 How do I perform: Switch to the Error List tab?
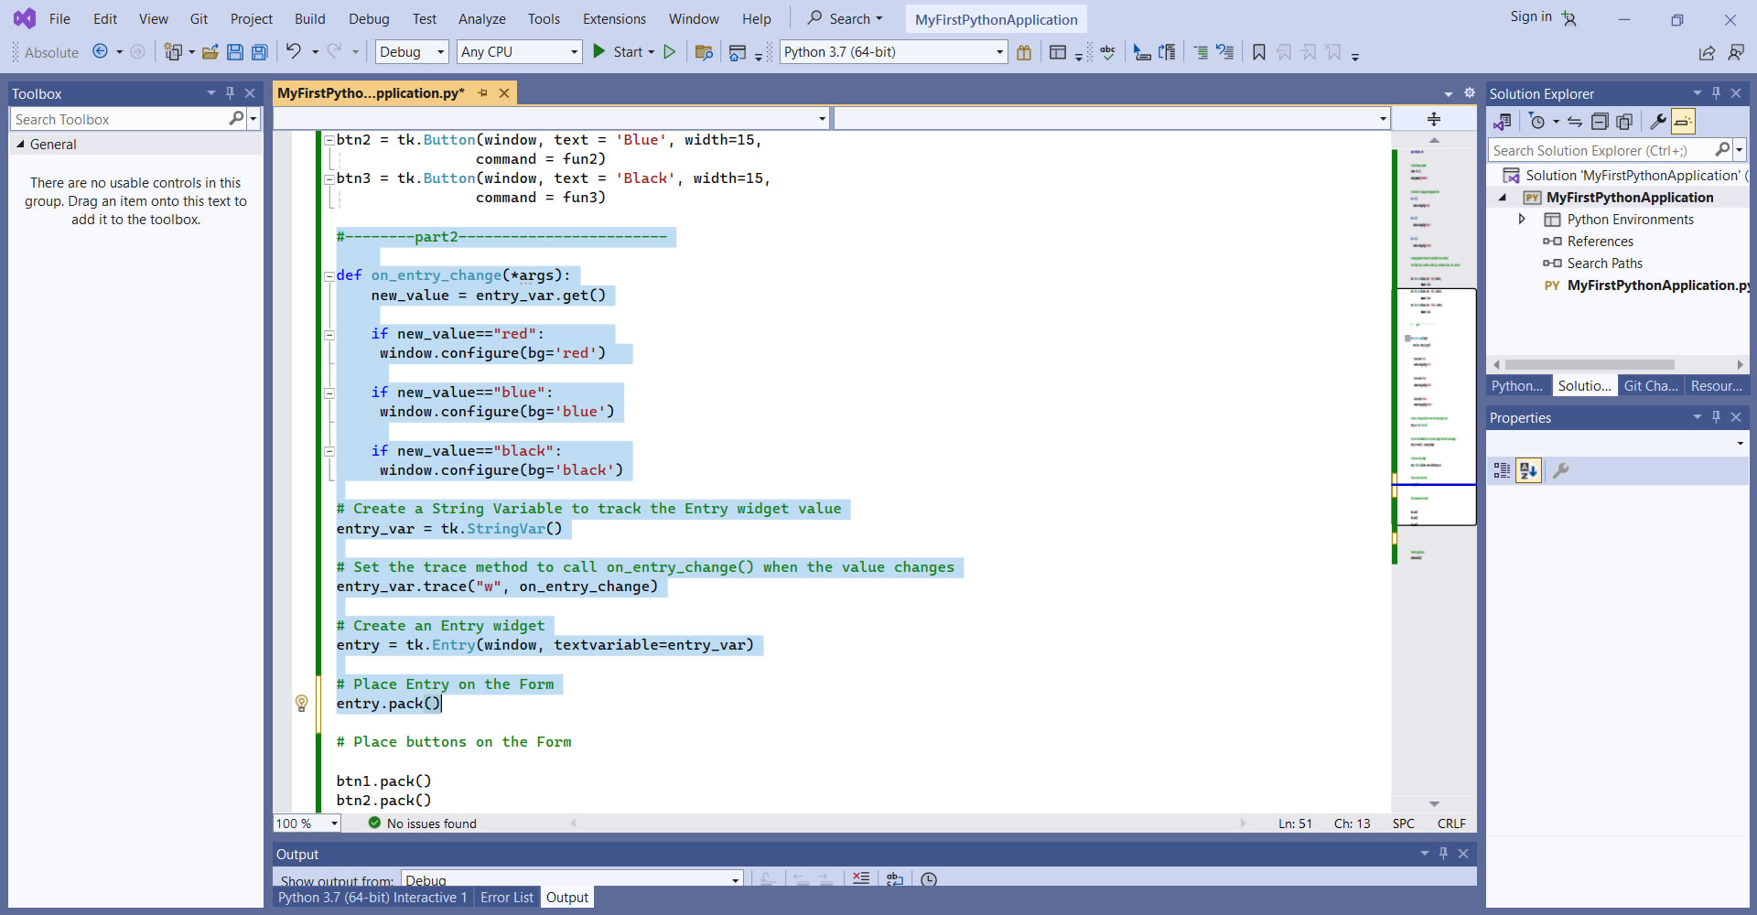506,898
